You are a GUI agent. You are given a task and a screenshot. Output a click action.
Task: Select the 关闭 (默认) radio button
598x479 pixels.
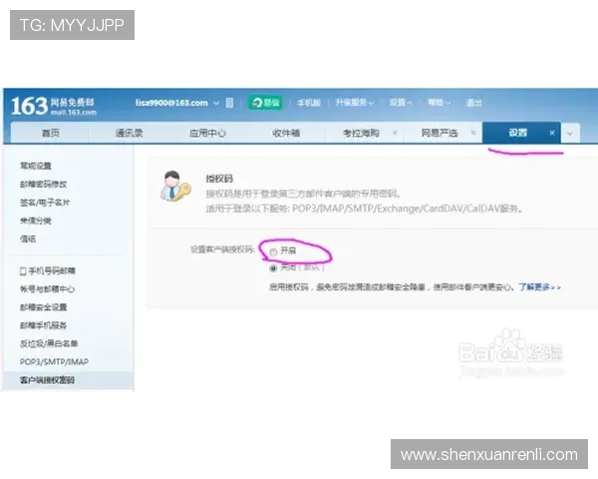[273, 268]
